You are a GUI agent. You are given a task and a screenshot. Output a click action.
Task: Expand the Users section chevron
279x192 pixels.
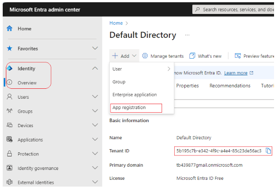(x=95, y=96)
